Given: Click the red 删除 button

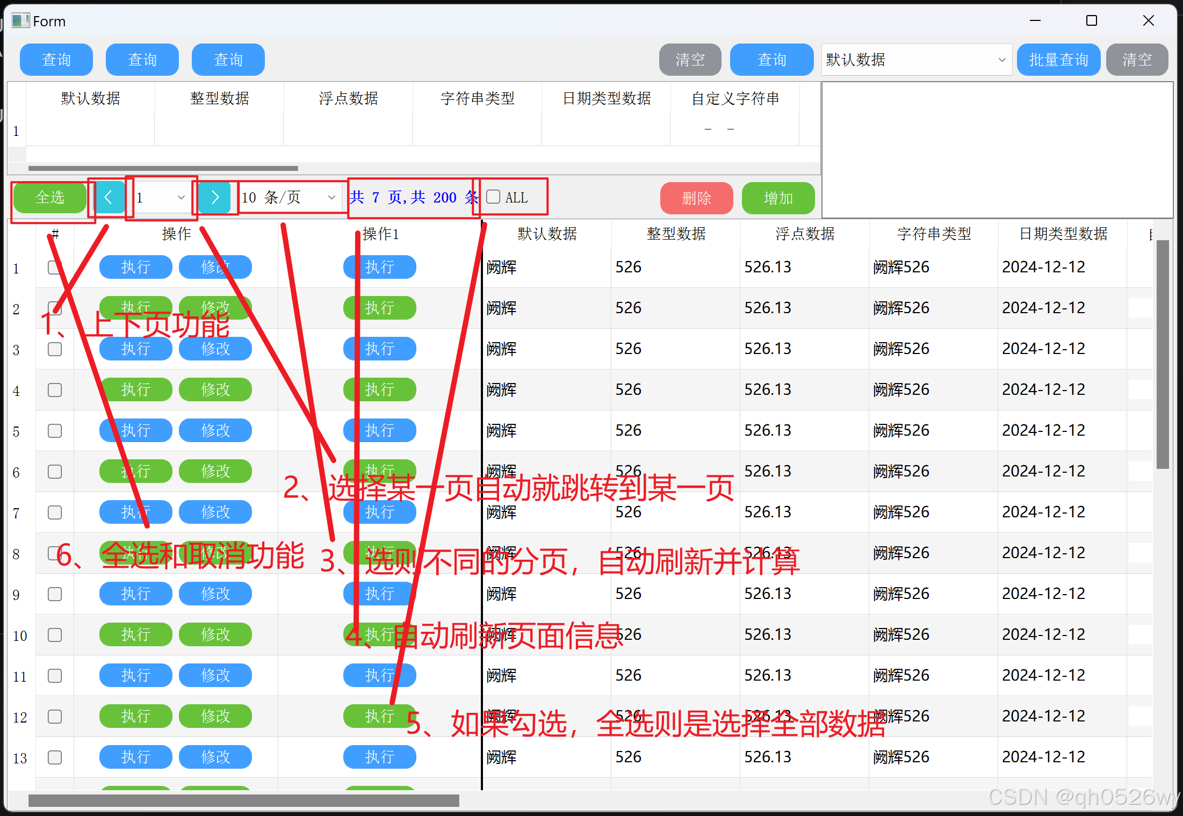Looking at the screenshot, I should click(696, 198).
